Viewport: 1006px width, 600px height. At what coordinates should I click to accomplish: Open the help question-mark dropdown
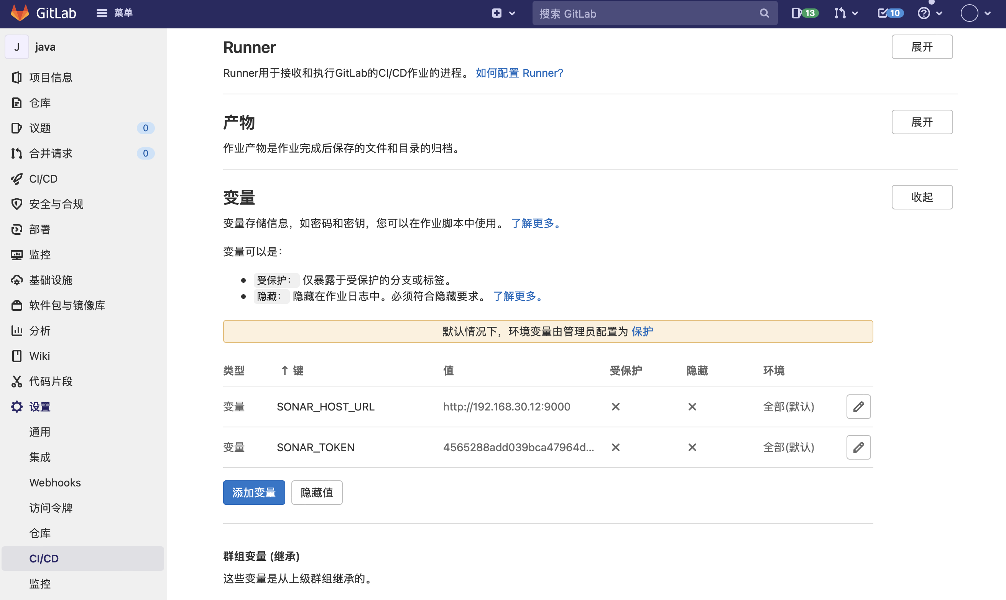[x=929, y=13]
